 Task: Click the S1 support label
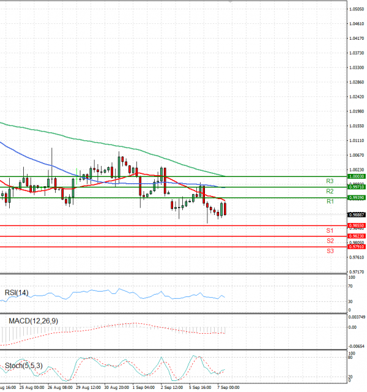coord(330,230)
